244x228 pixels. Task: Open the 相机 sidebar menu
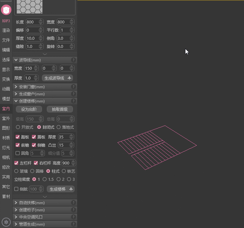[6, 157]
